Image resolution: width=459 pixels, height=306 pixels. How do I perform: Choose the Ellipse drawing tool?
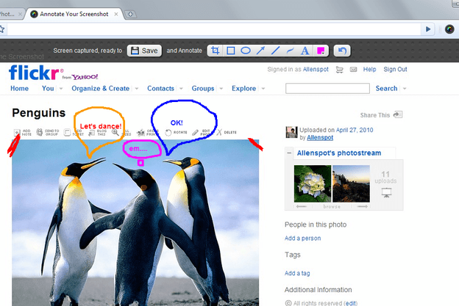click(x=245, y=51)
